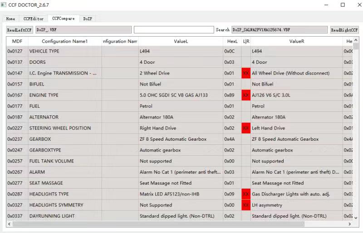The height and width of the screenshot is (233, 363).
Task: Click the MDF code 0x0337
Action: (x=15, y=216)
